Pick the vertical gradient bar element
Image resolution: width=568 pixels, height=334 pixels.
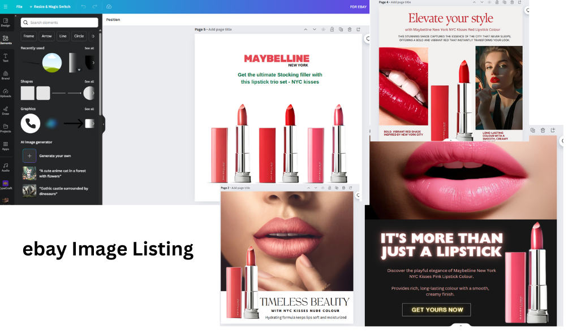coord(73,63)
